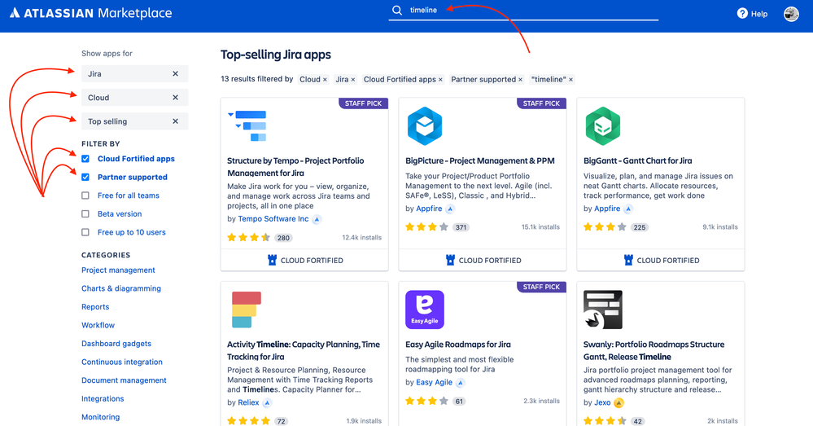Screen dimensions: 813x426
Task: Remove the Cloud Fortified apps filter chip
Action: point(441,79)
